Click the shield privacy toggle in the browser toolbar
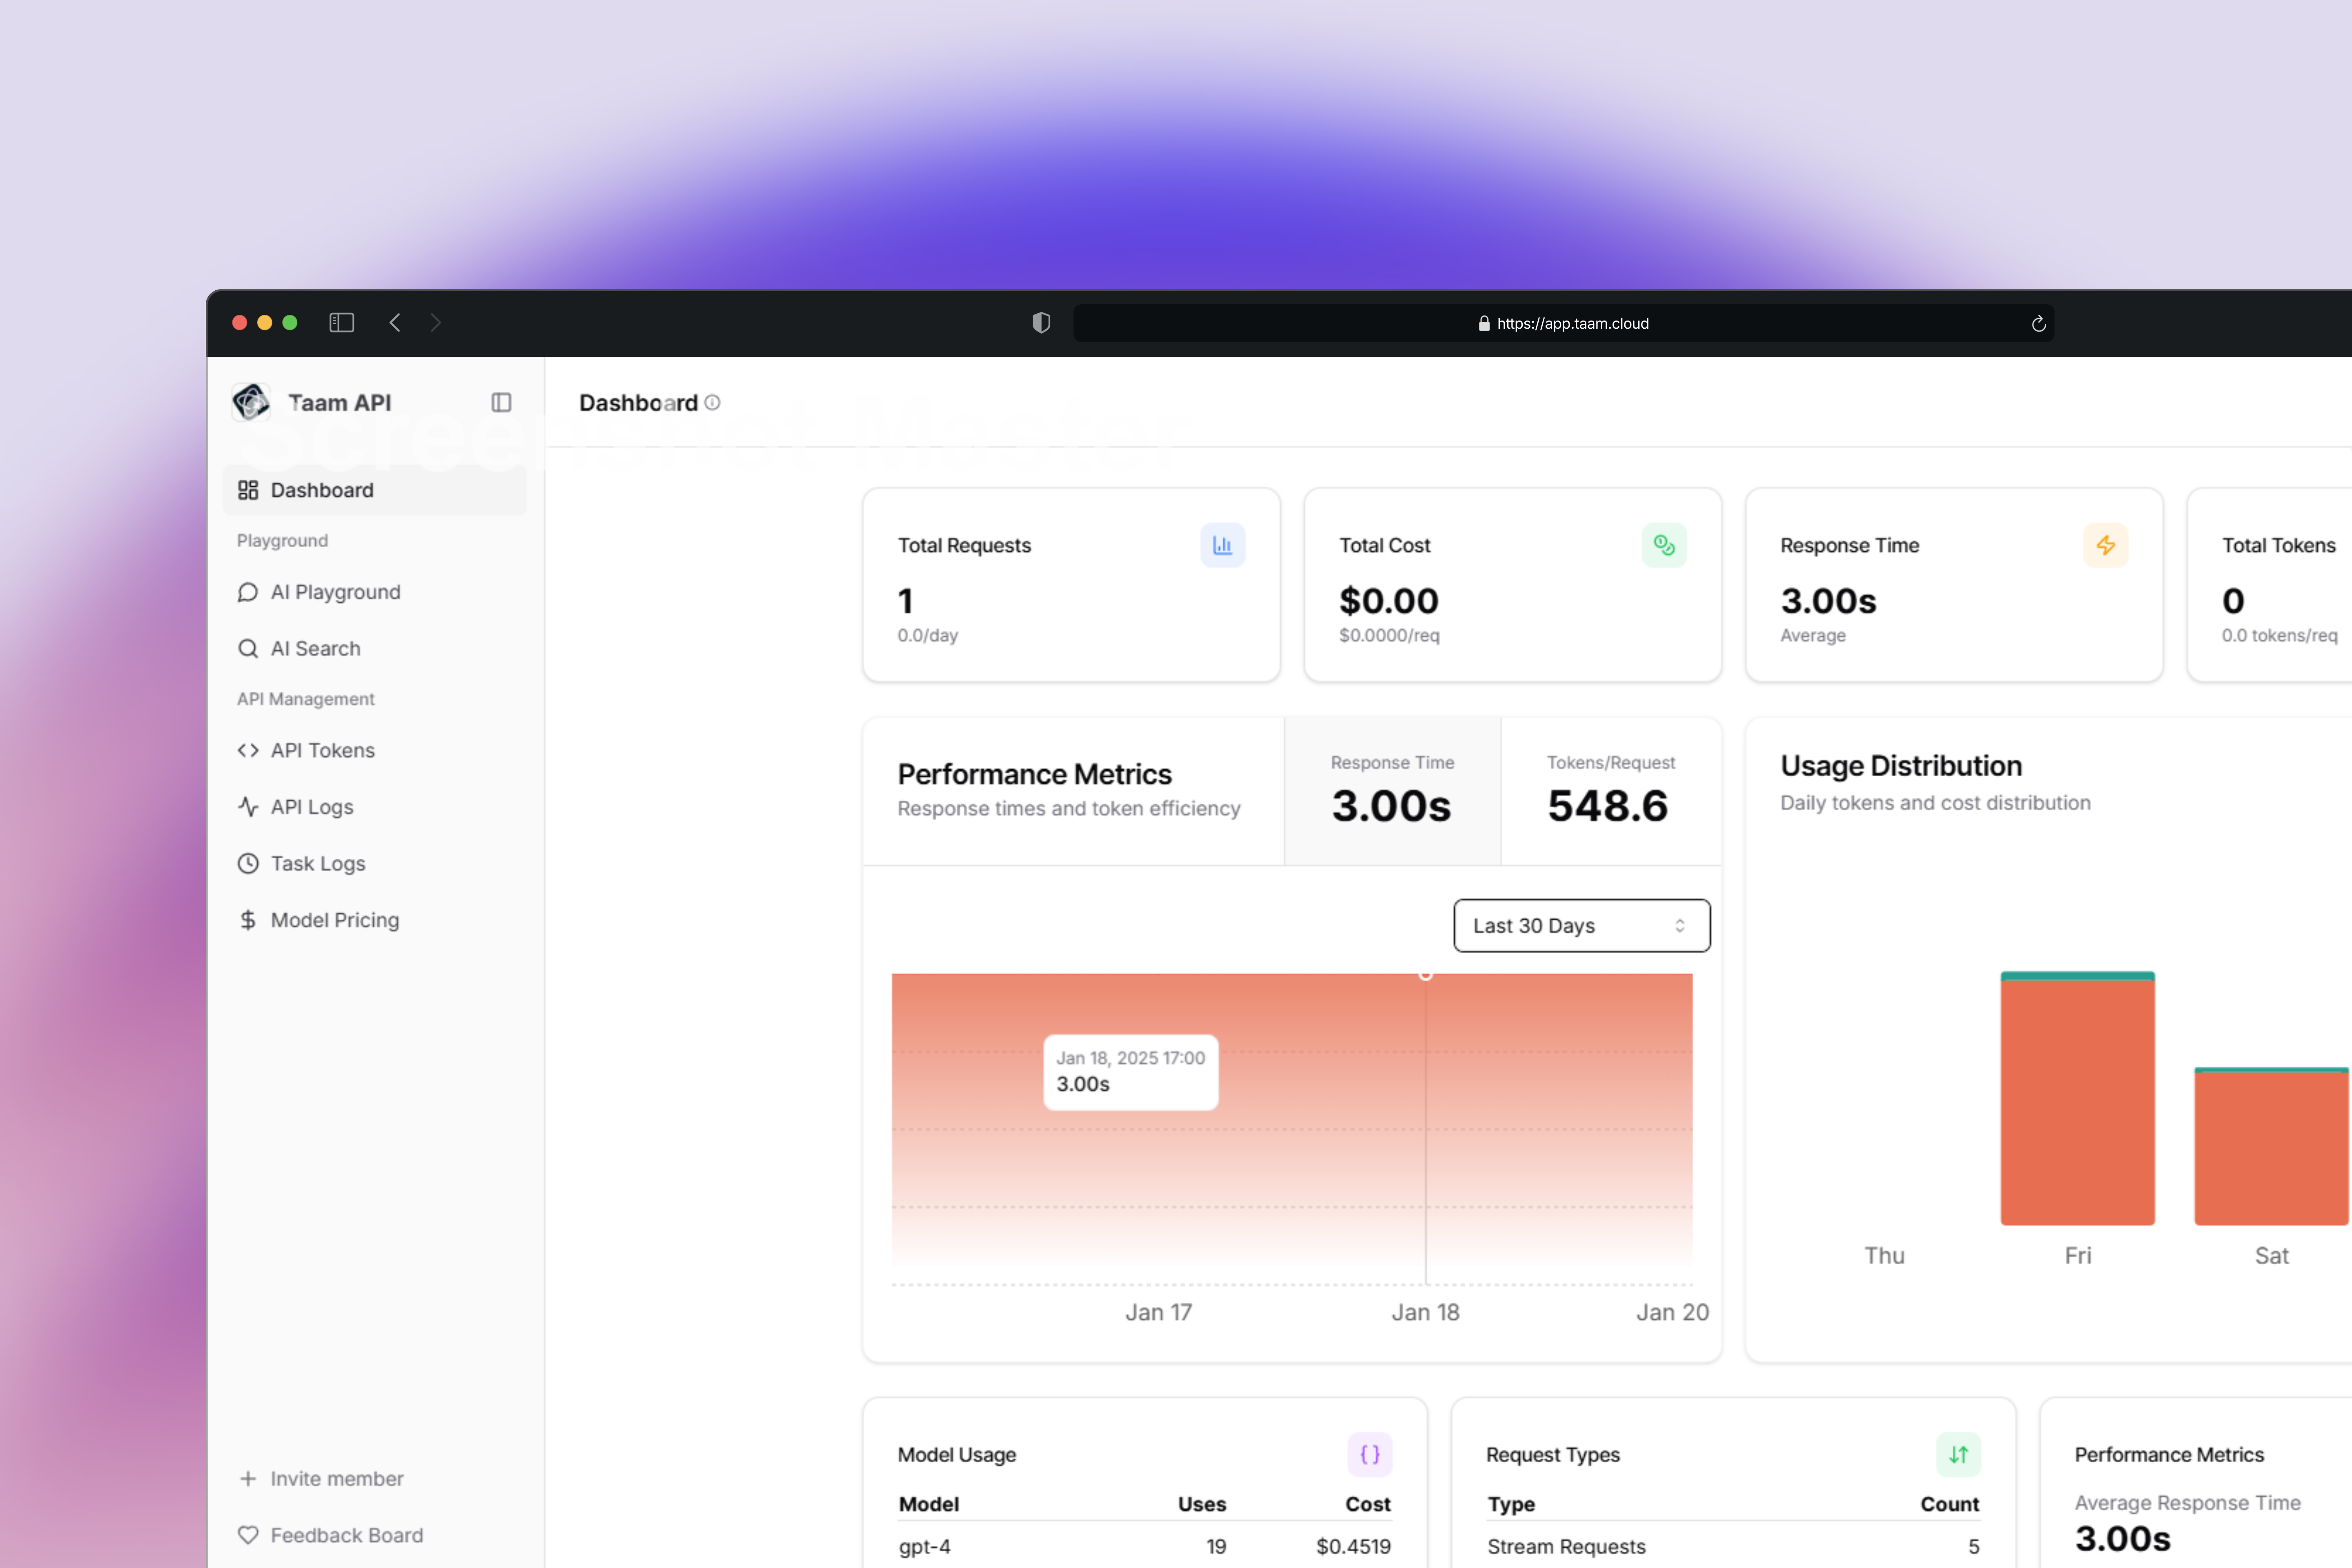2352x1568 pixels. coord(1041,322)
